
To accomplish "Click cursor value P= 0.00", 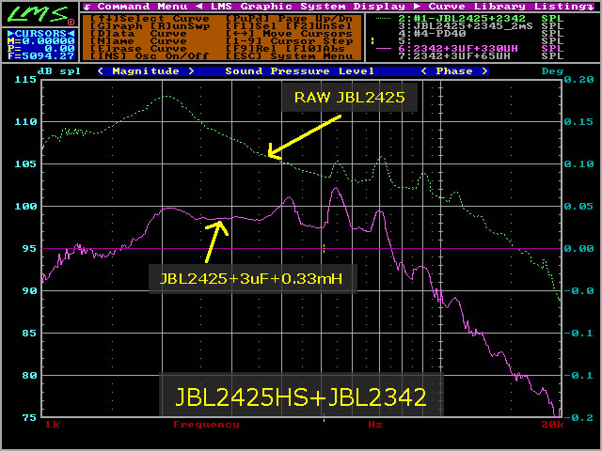I will point(40,48).
